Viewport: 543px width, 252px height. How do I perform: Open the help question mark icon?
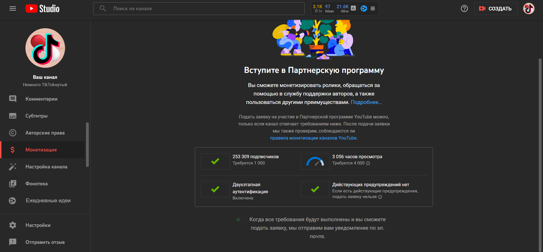tap(464, 8)
